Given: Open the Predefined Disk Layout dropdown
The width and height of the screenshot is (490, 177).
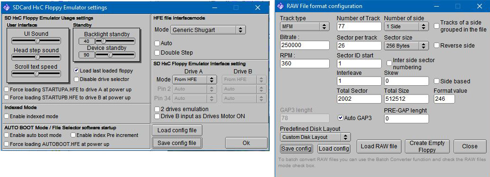Looking at the screenshot, I should [315, 137].
